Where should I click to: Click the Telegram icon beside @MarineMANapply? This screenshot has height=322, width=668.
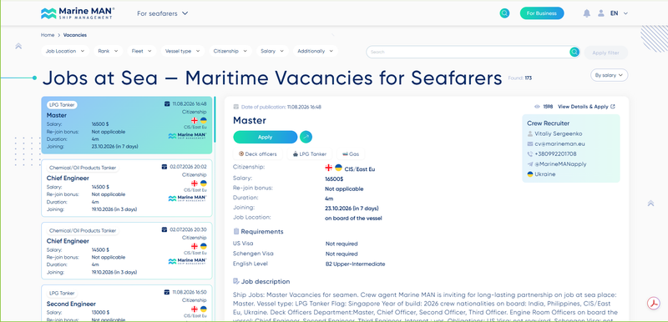[x=530, y=164]
